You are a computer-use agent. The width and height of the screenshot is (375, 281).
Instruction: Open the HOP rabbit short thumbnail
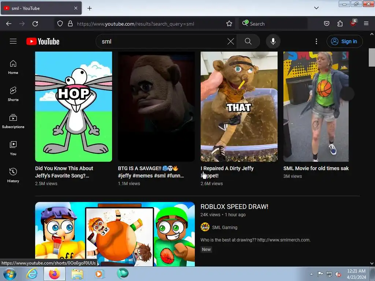[x=73, y=106]
